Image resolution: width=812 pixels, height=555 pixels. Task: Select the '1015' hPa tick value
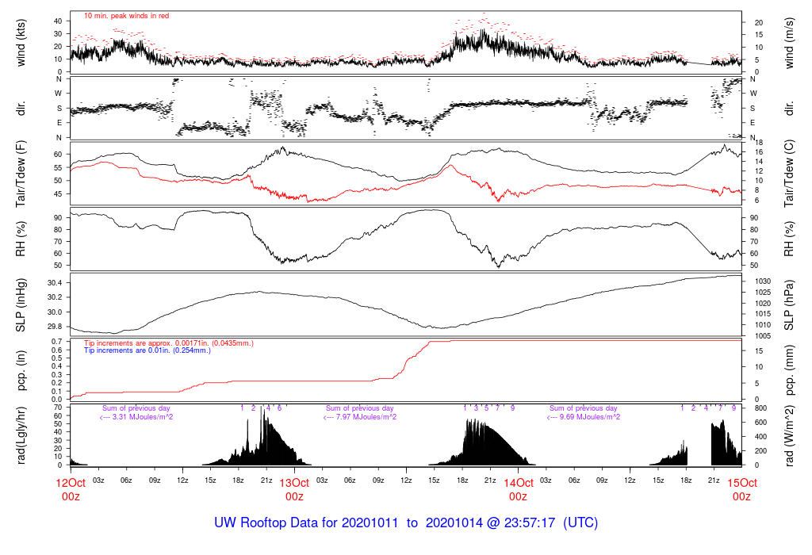(762, 314)
